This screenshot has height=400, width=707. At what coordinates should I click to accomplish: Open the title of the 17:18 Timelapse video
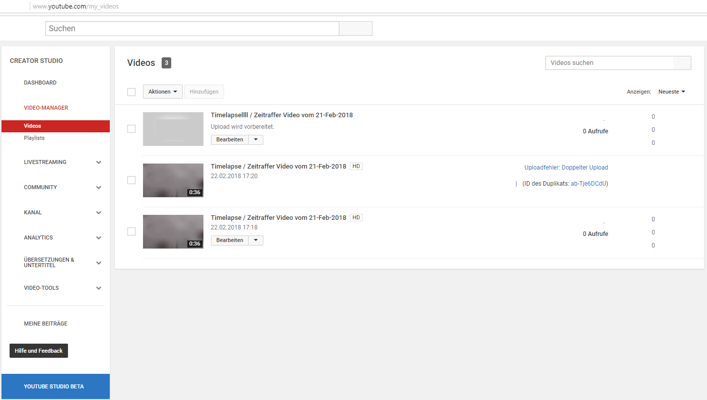click(278, 218)
